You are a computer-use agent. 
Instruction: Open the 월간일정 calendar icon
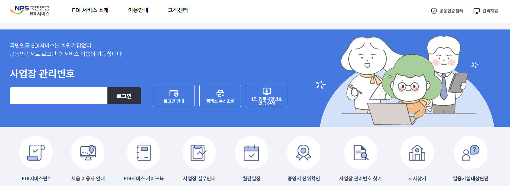coord(251,152)
